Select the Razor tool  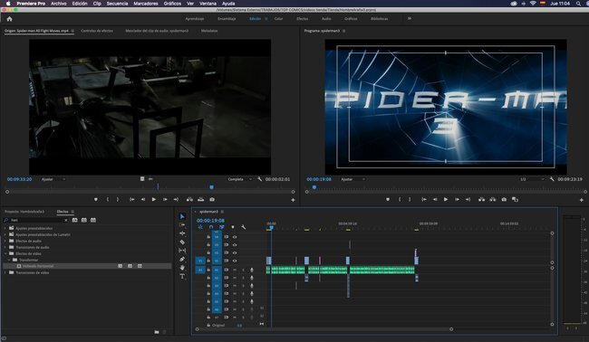click(x=182, y=242)
